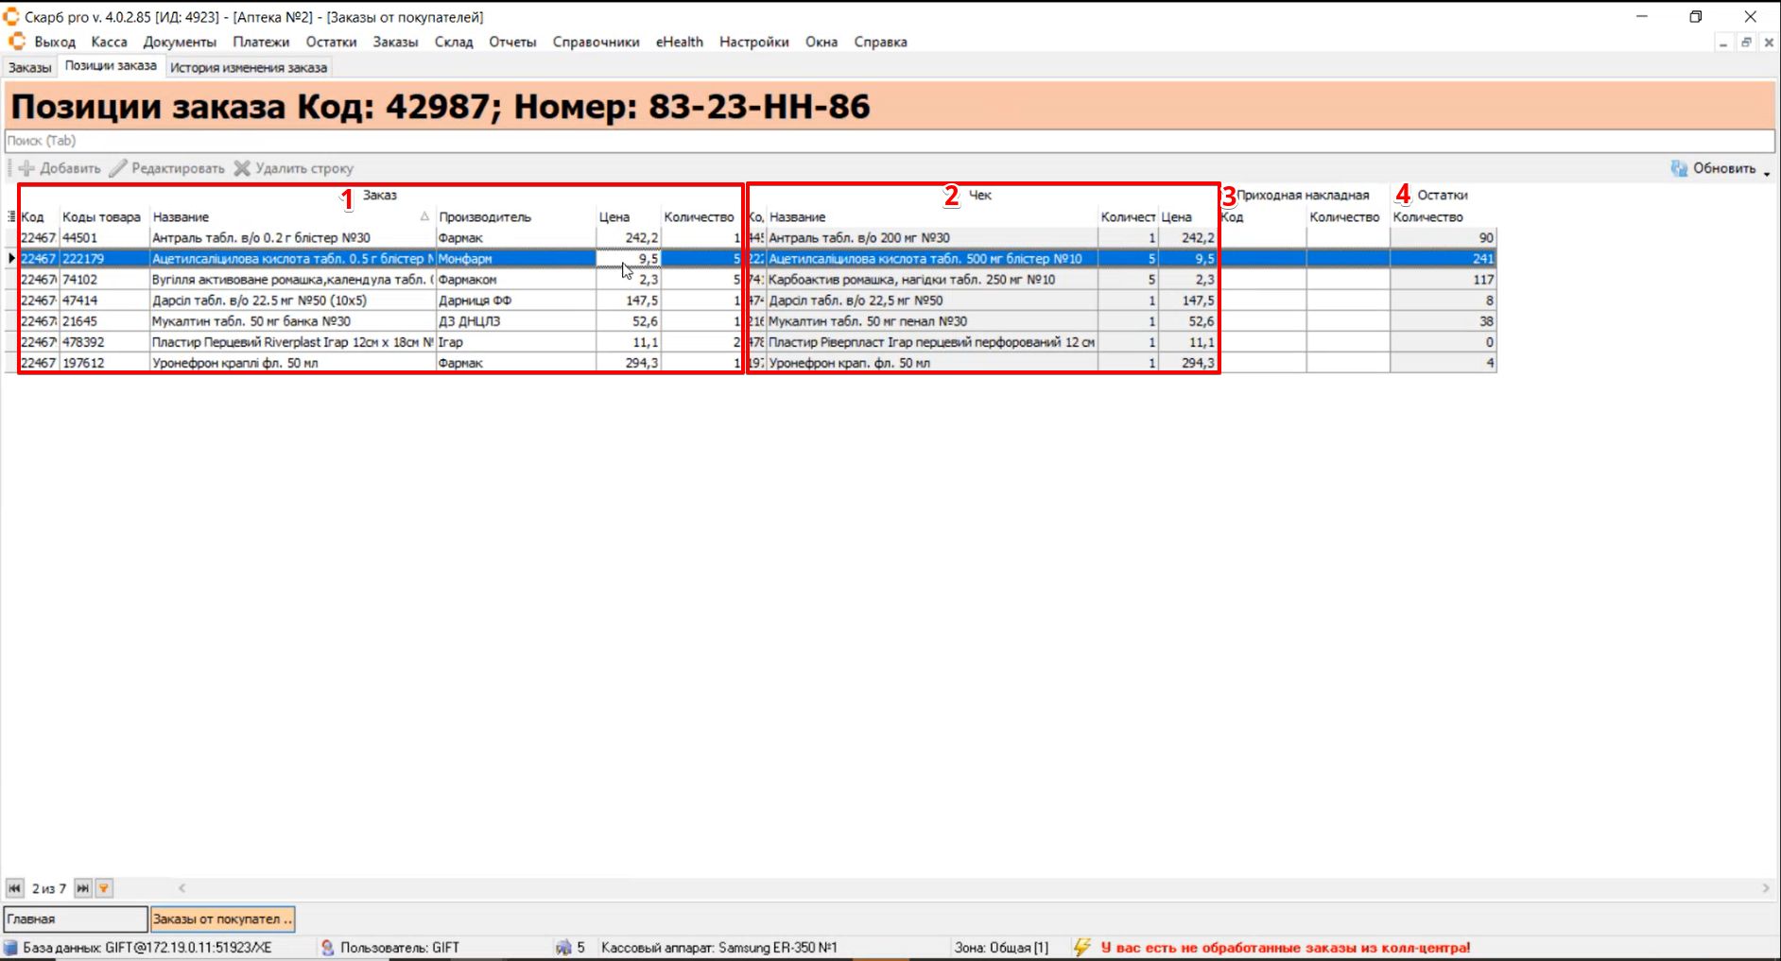This screenshot has width=1781, height=961.
Task: Click the Главная window button
Action: 75,918
